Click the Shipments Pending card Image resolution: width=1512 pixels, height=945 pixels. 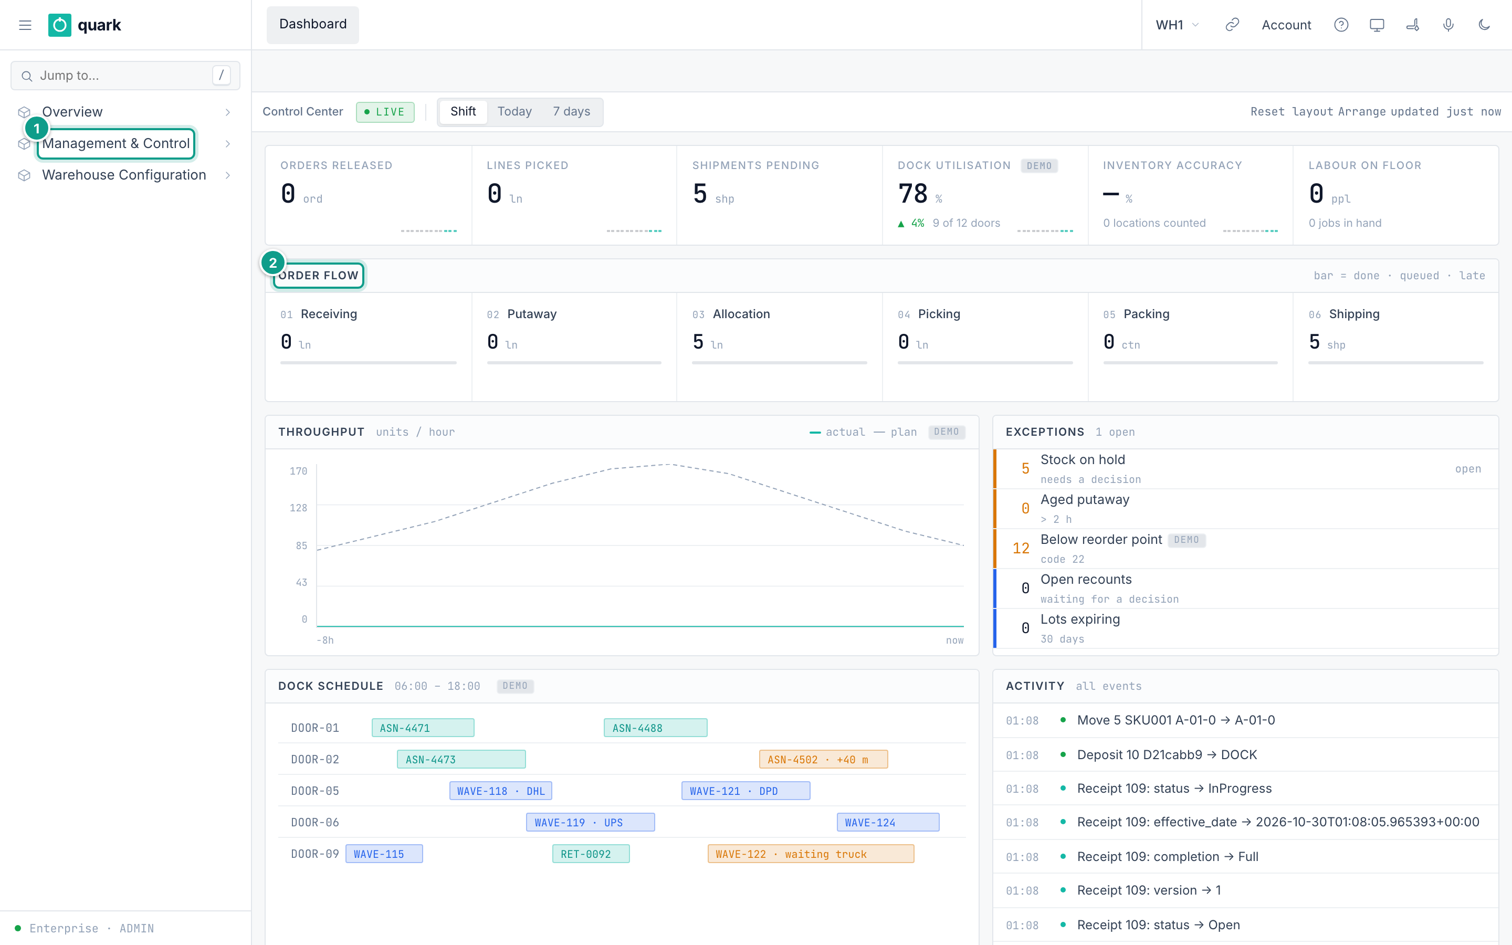(779, 196)
